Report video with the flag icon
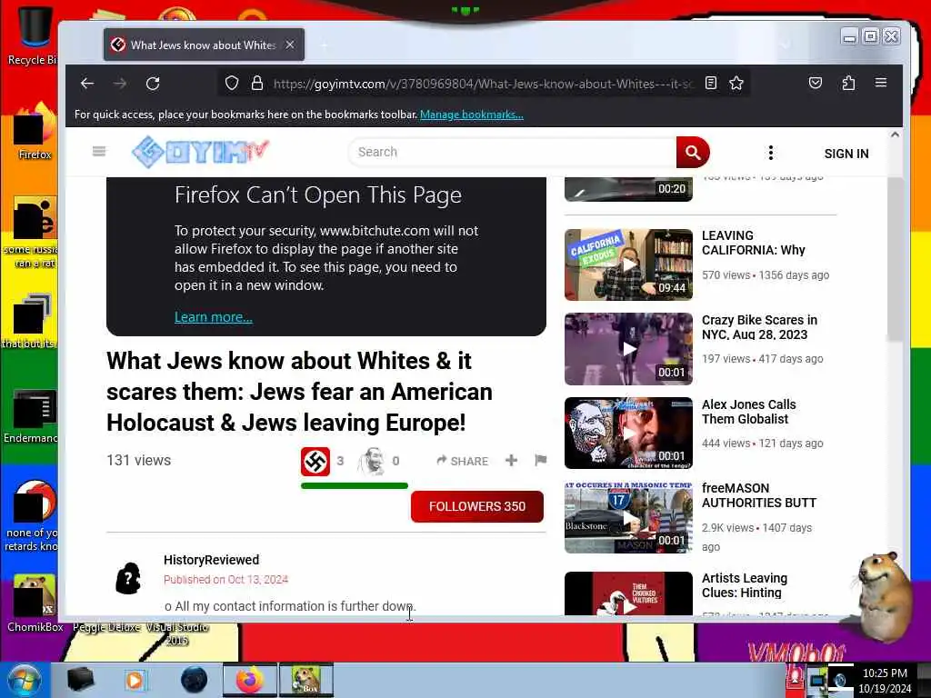 pos(540,461)
